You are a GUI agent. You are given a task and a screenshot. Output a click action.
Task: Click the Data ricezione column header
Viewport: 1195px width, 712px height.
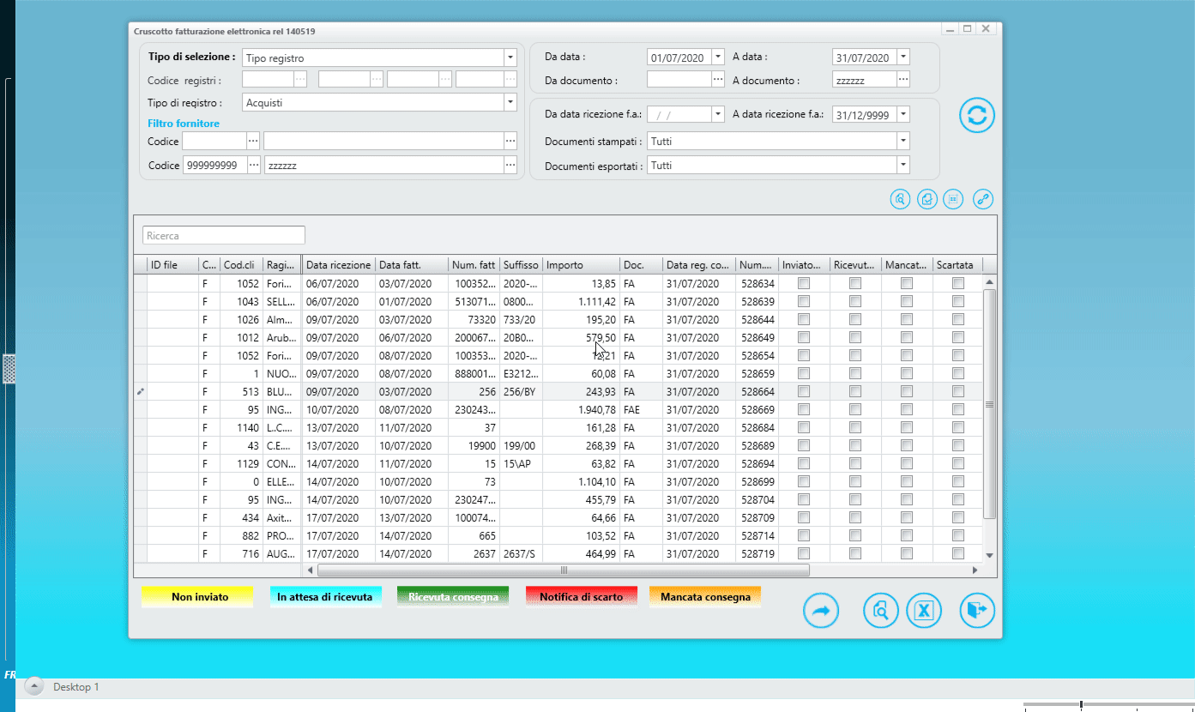click(339, 265)
